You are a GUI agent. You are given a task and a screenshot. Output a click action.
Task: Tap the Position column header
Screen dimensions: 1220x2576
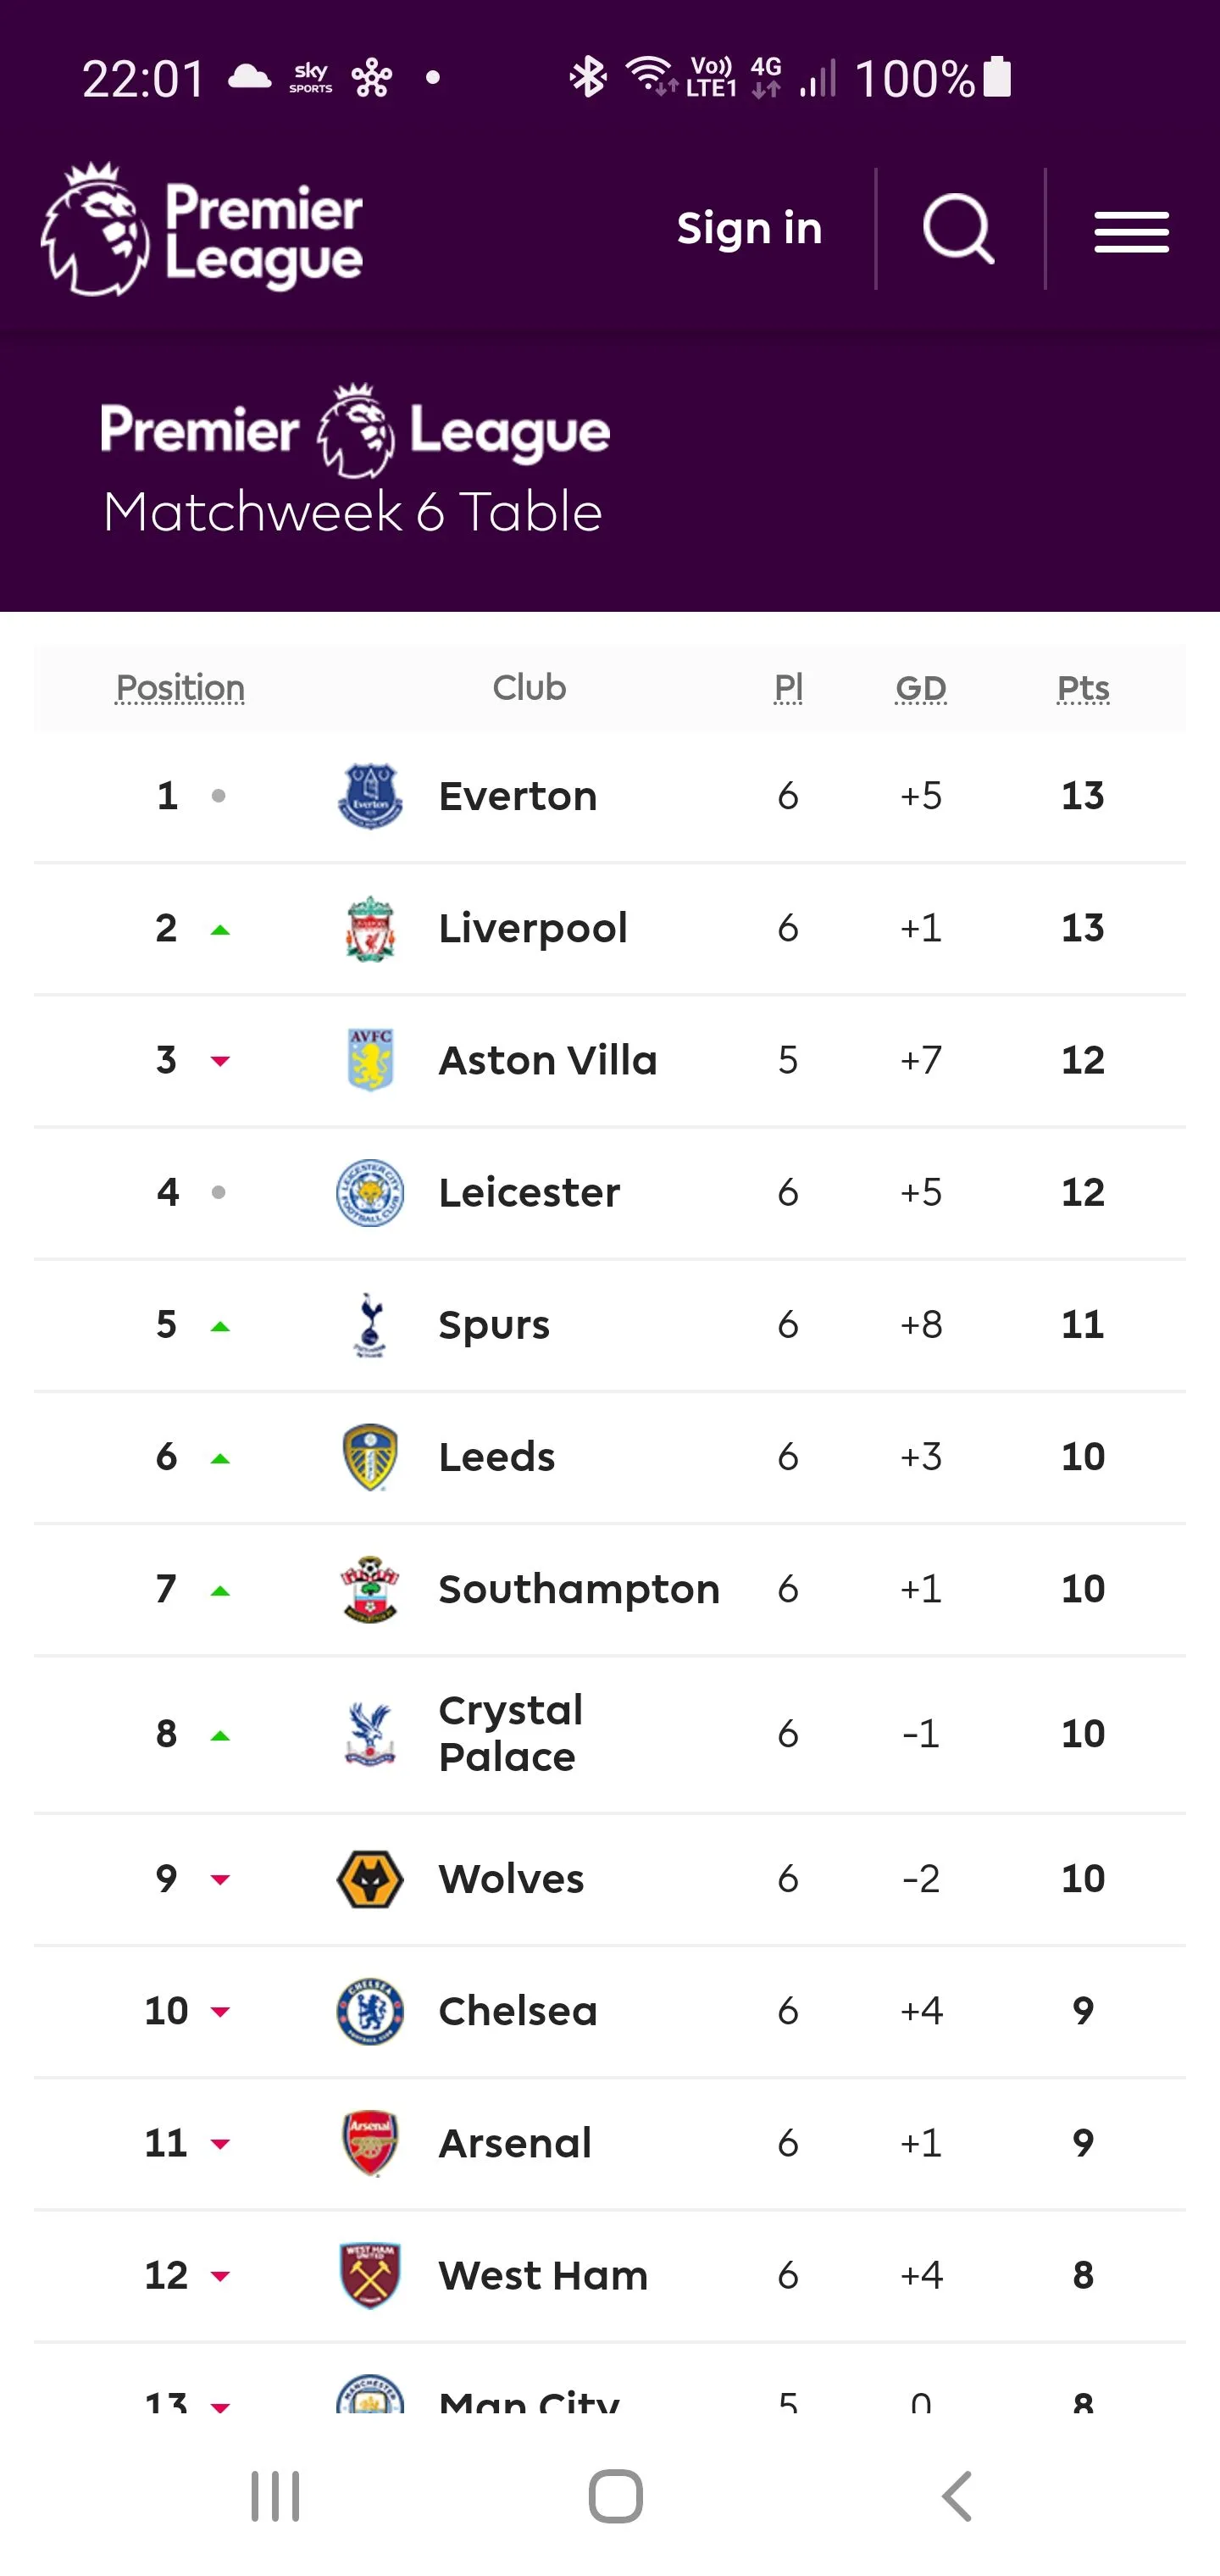pos(180,688)
